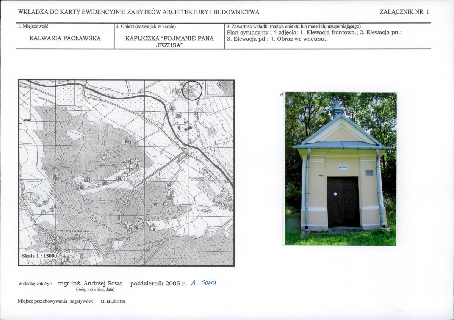Screen dimensions: 454x320
Task: Click the red arrow sign on the chapel wall
Action: pos(321,175)
